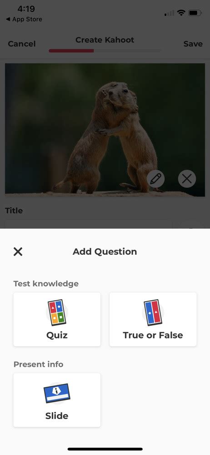Image resolution: width=210 pixels, height=455 pixels.
Task: Tap the home indicator bar
Action: pyautogui.click(x=105, y=449)
